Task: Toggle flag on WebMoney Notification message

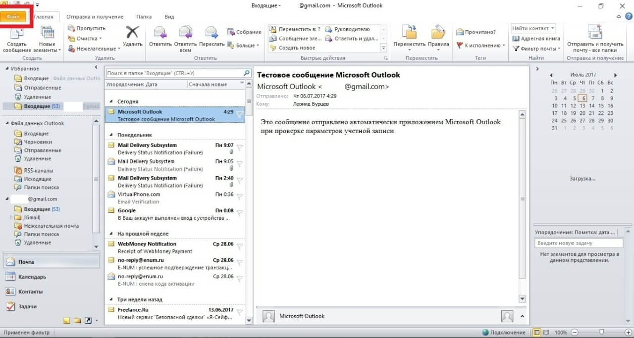Action: pos(240,246)
